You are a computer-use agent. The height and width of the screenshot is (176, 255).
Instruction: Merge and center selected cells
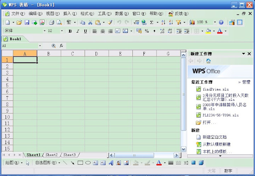[x=125, y=31]
